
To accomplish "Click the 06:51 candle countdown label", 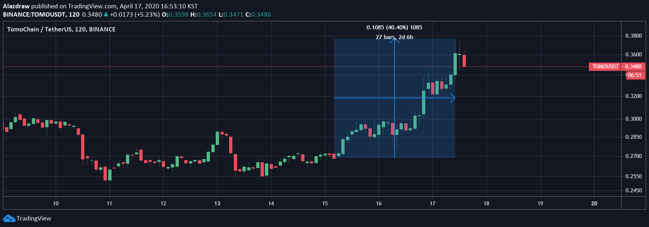I will click(635, 75).
